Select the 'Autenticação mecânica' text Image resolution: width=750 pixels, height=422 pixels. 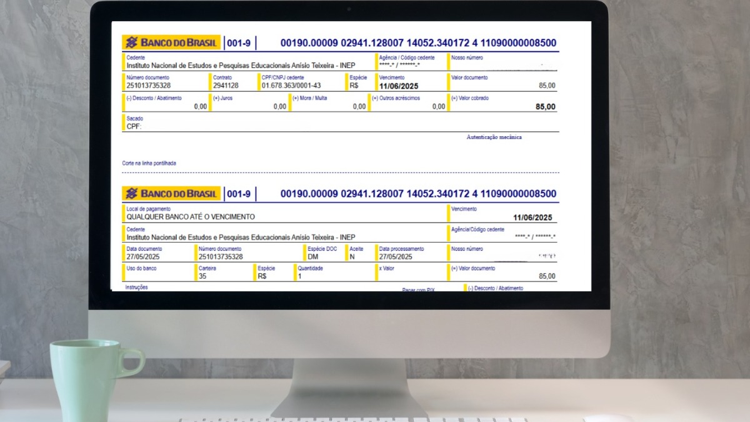click(x=494, y=137)
